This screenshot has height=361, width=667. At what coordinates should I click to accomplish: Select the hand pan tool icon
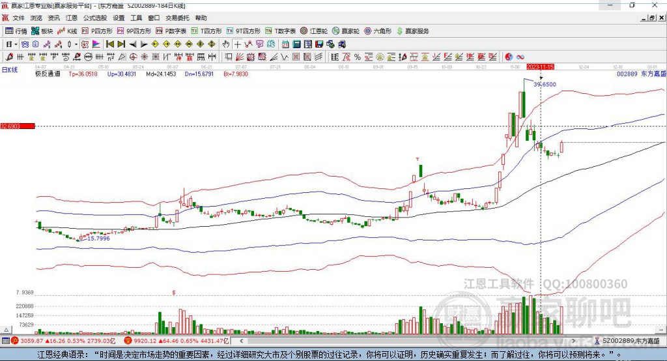[x=225, y=44]
